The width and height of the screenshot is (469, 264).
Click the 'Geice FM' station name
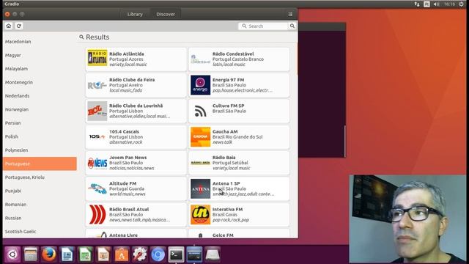(x=223, y=235)
